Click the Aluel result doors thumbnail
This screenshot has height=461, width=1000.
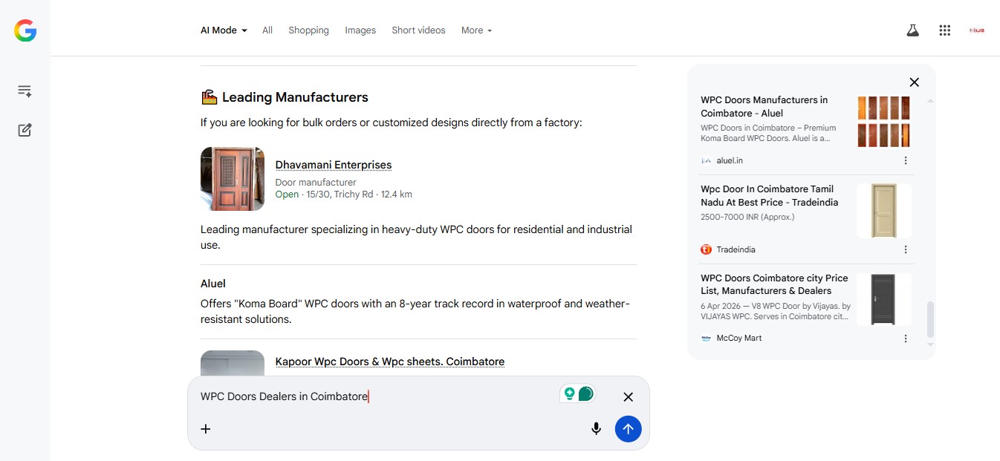[x=884, y=121]
